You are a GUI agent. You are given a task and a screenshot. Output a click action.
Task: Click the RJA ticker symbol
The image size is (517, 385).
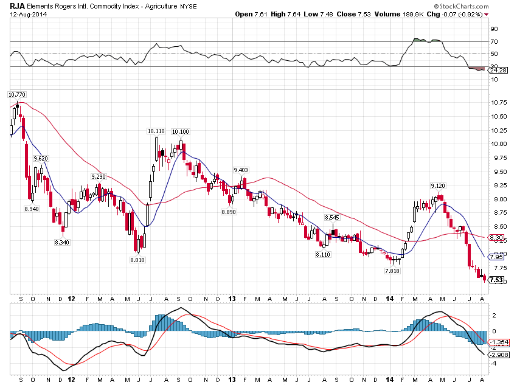(16, 5)
